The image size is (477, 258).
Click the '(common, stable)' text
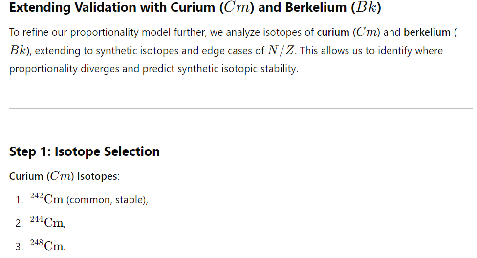pyautogui.click(x=107, y=200)
